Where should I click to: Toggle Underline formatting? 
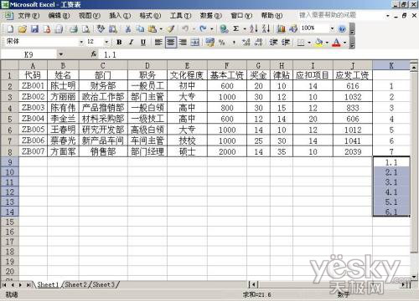click(143, 43)
